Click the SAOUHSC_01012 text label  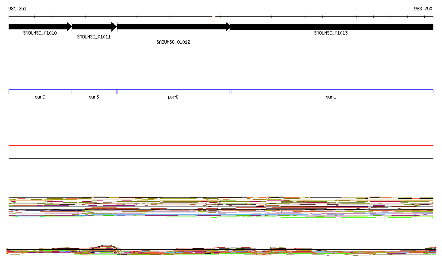click(x=173, y=42)
